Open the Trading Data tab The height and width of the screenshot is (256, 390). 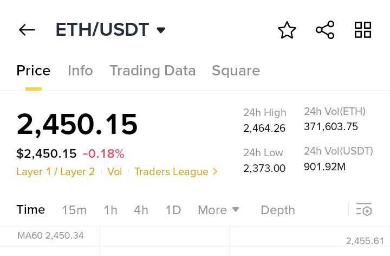pyautogui.click(x=152, y=71)
